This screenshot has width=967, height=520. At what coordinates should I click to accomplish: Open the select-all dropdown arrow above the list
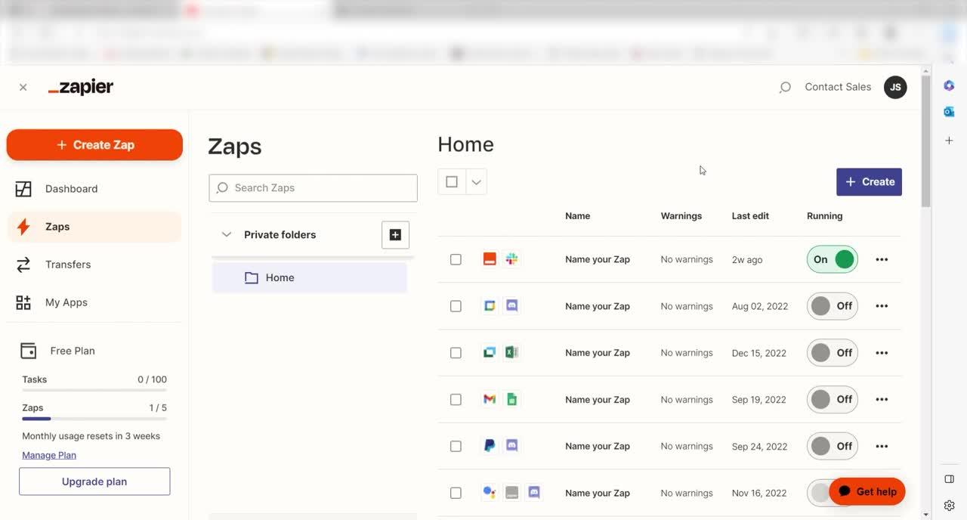point(476,181)
